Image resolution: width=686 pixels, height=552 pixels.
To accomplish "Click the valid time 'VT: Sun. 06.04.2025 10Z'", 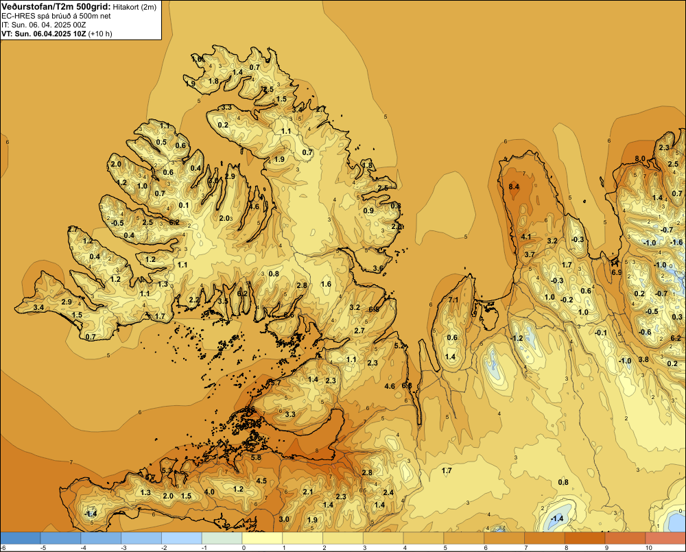I will (44, 34).
